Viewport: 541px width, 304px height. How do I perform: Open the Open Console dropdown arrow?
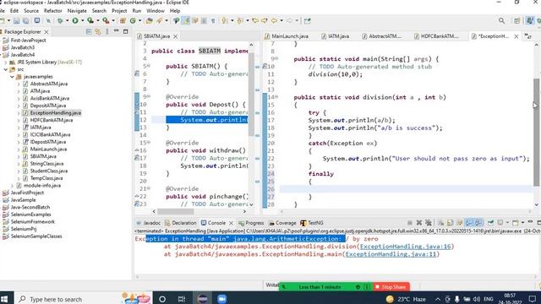[522, 223]
